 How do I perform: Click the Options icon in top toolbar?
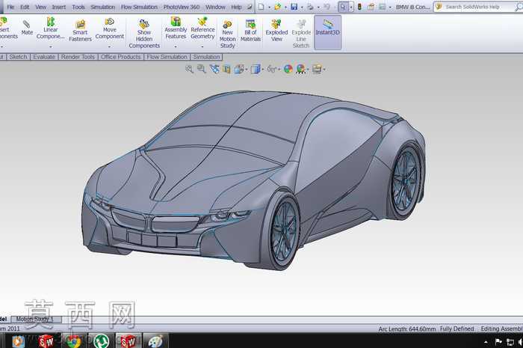383,7
